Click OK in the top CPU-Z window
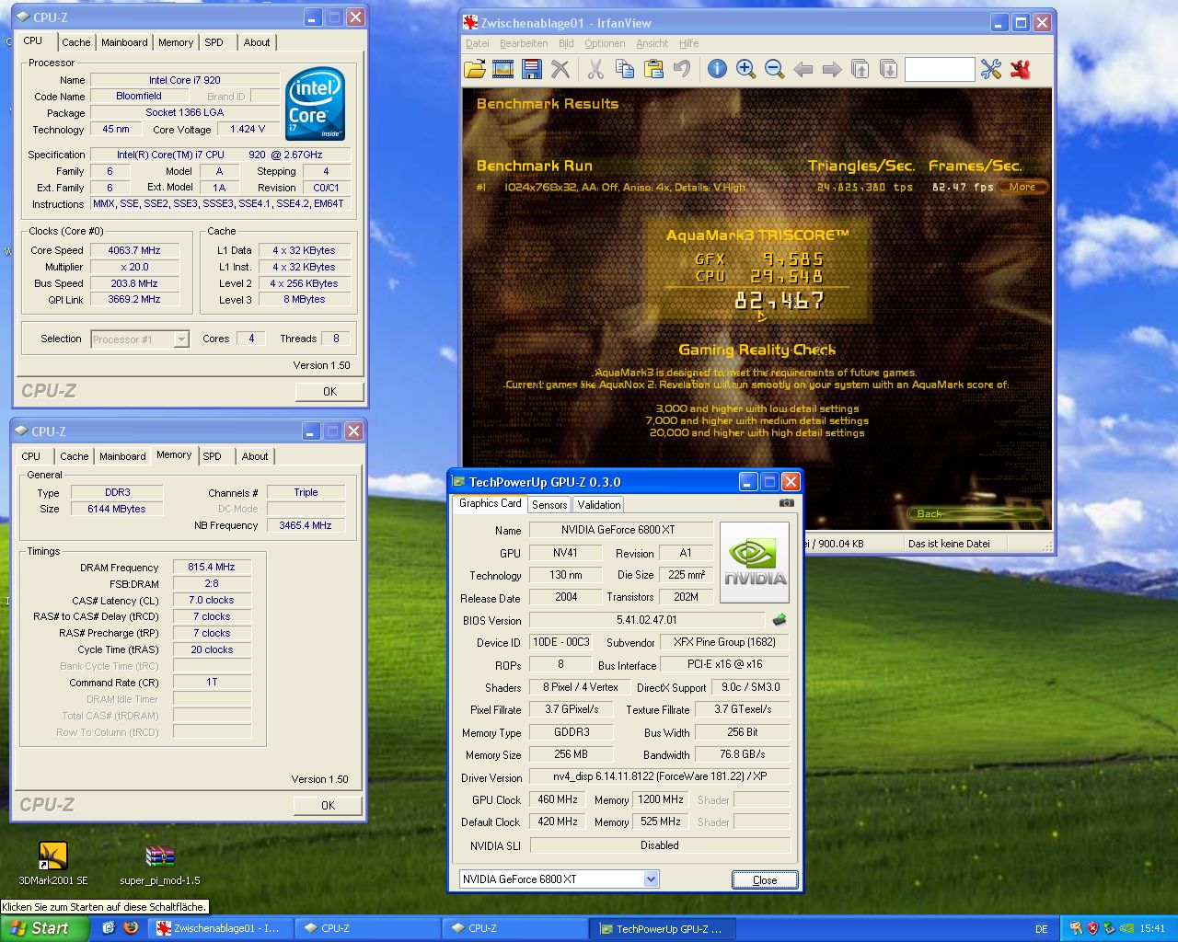 coord(329,391)
